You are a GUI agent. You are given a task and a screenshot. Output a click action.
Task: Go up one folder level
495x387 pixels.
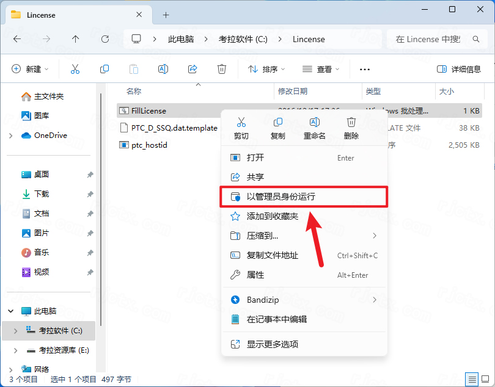pos(75,39)
